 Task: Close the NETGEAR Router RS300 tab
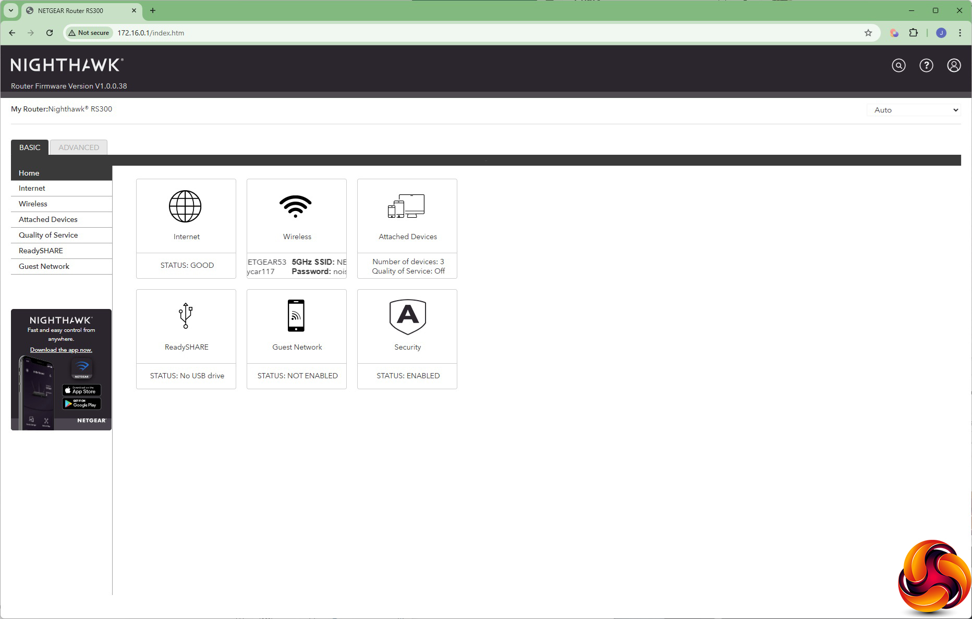point(134,10)
